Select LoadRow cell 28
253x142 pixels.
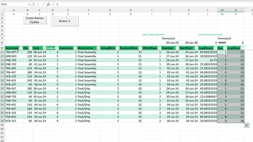point(236,121)
